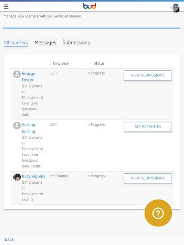Click Katy Rippley's ILM Diploma course text
184x245 pixels.
tap(32, 191)
